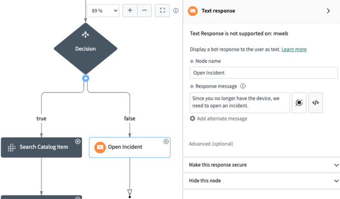This screenshot has height=199, width=340.
Task: Zoom in with the plus button
Action: pos(130,11)
